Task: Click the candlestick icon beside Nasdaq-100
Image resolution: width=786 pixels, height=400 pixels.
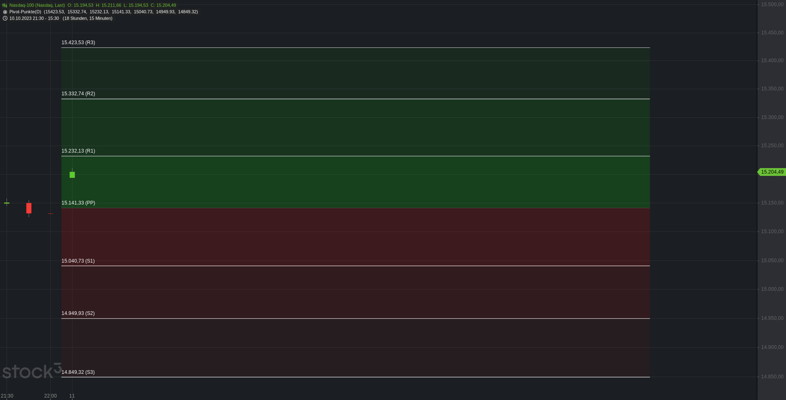Action: click(5, 5)
